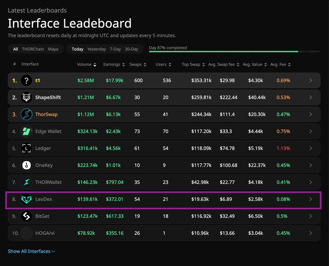Click ShapeShift earnings $6.67k
329x266 pixels.
[113, 98]
